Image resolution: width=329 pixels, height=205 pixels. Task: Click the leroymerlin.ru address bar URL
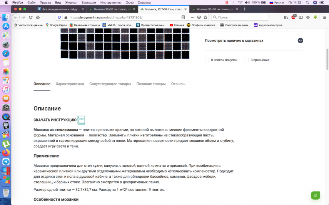click(106, 17)
